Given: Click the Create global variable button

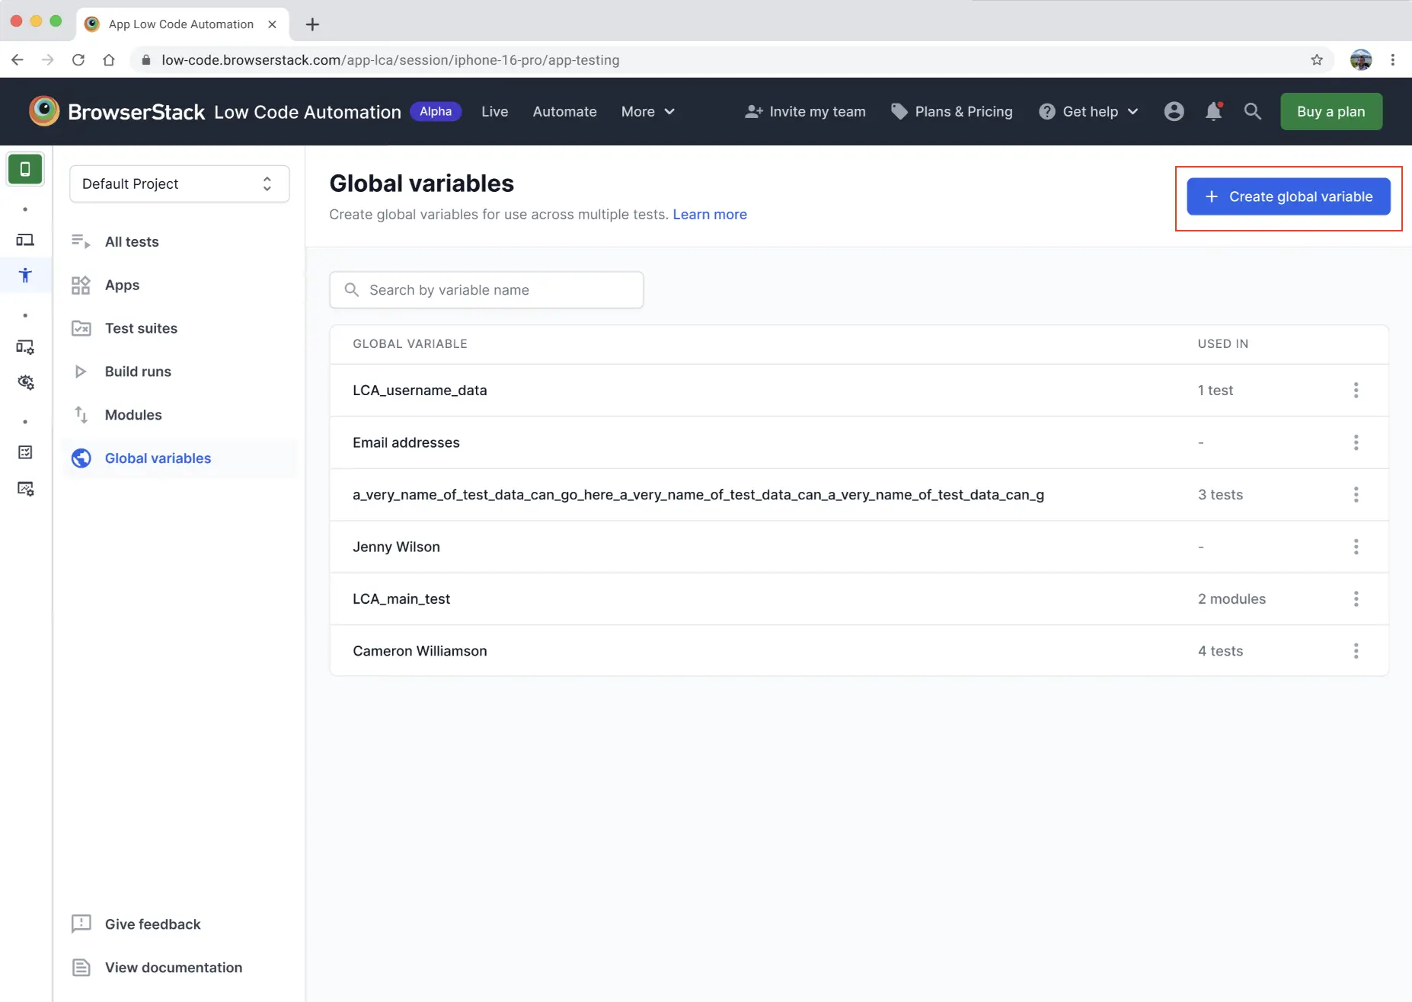Looking at the screenshot, I should point(1288,196).
